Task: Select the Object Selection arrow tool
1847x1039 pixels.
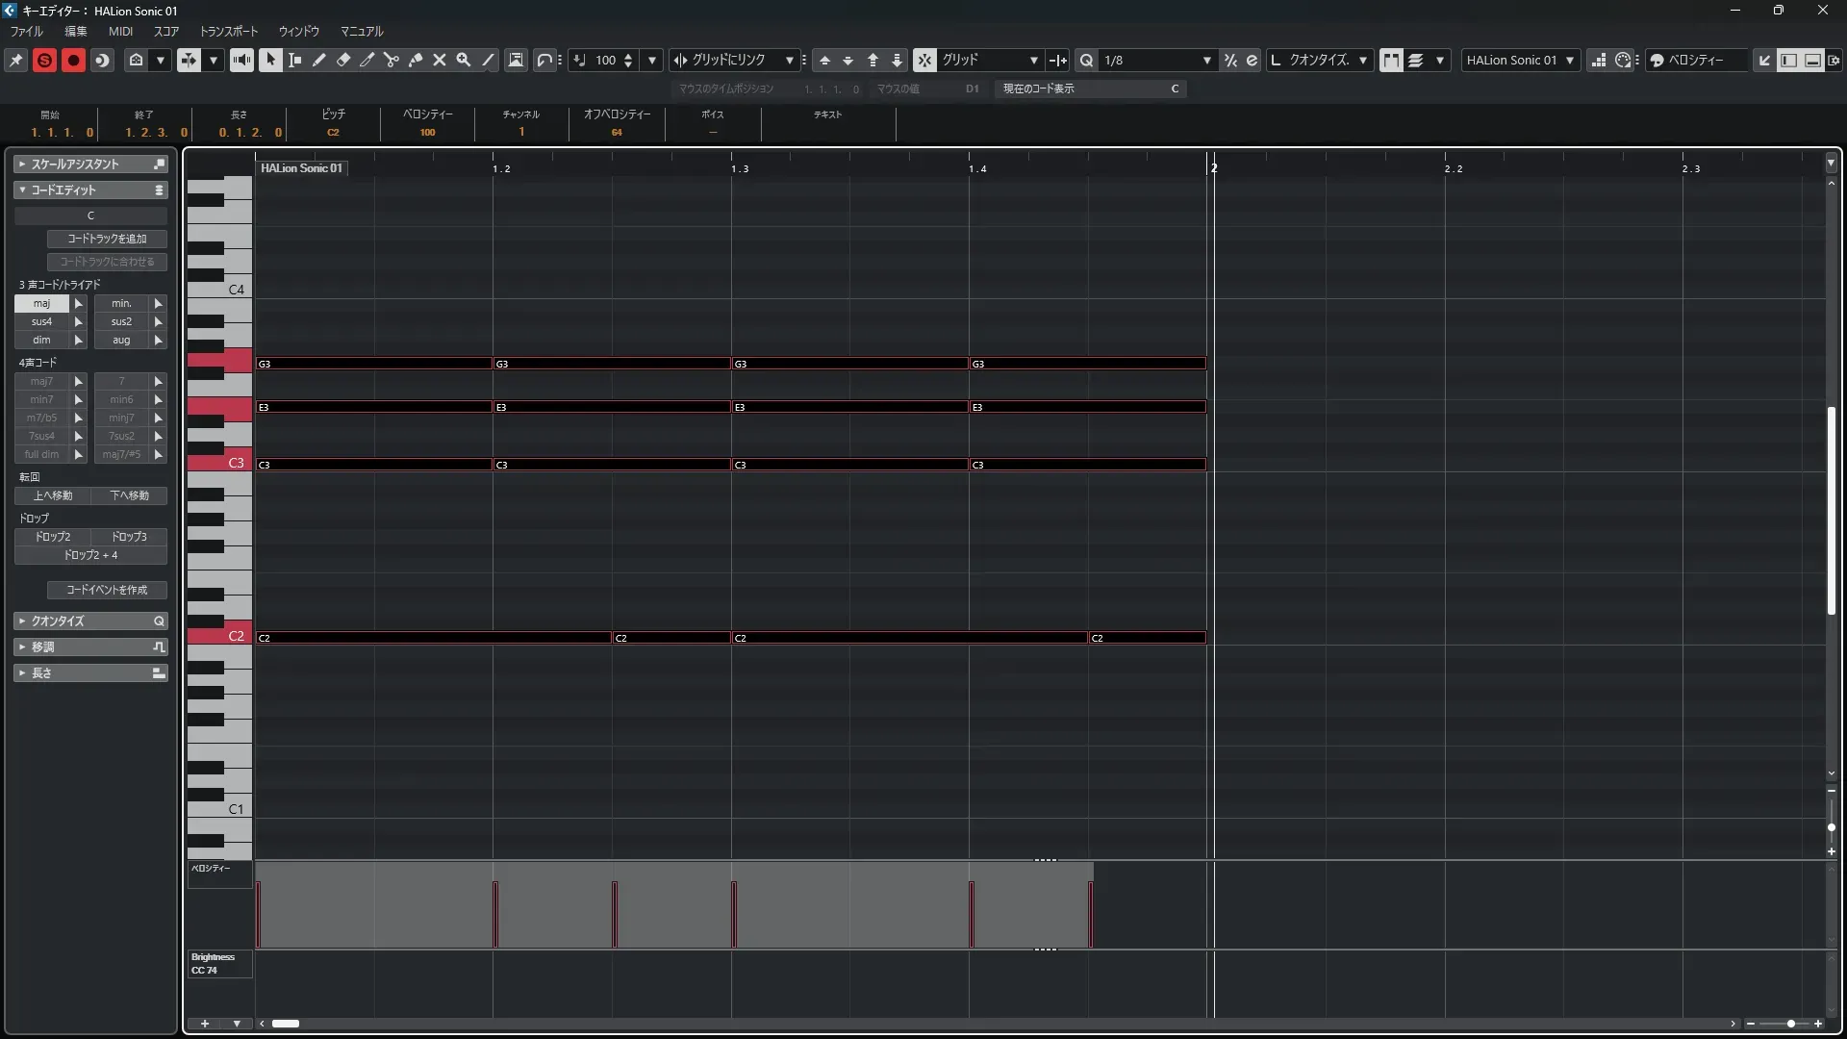Action: pyautogui.click(x=270, y=60)
